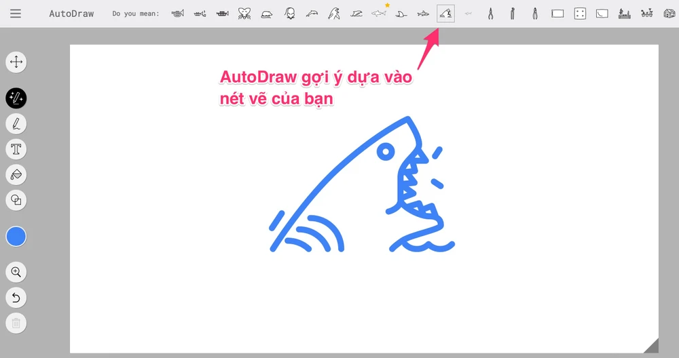Pick the first trumpet suggestion
The height and width of the screenshot is (358, 679).
pyautogui.click(x=178, y=14)
